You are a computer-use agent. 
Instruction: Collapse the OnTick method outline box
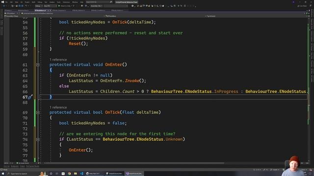(x=38, y=112)
